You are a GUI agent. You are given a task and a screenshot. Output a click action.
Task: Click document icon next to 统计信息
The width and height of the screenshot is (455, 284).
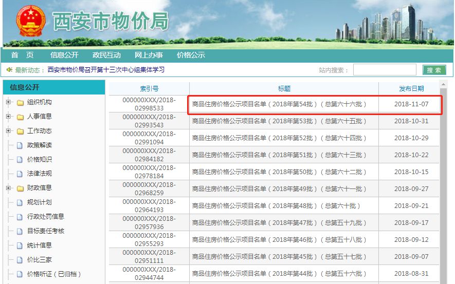[20, 245]
